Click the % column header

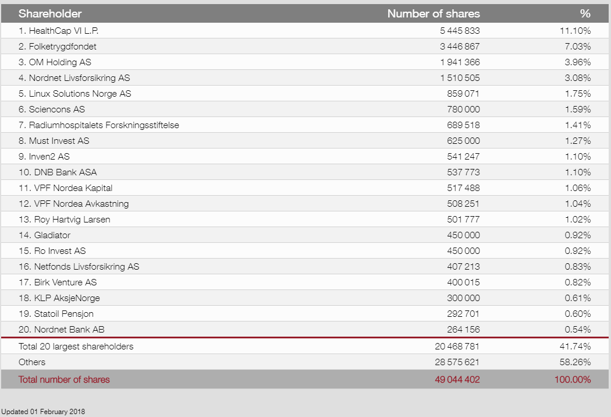tap(585, 13)
